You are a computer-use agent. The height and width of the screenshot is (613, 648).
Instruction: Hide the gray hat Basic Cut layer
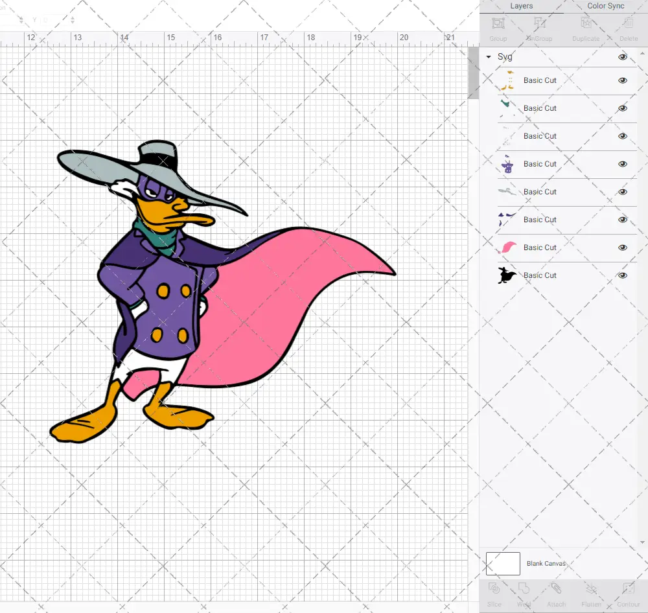[x=622, y=192]
